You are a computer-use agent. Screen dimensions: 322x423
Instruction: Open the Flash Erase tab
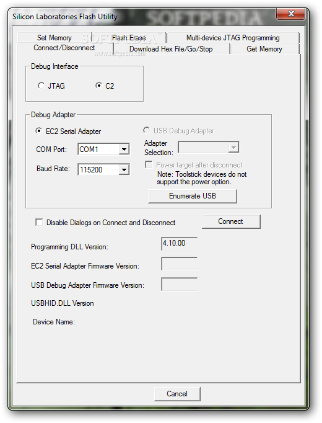click(x=129, y=37)
